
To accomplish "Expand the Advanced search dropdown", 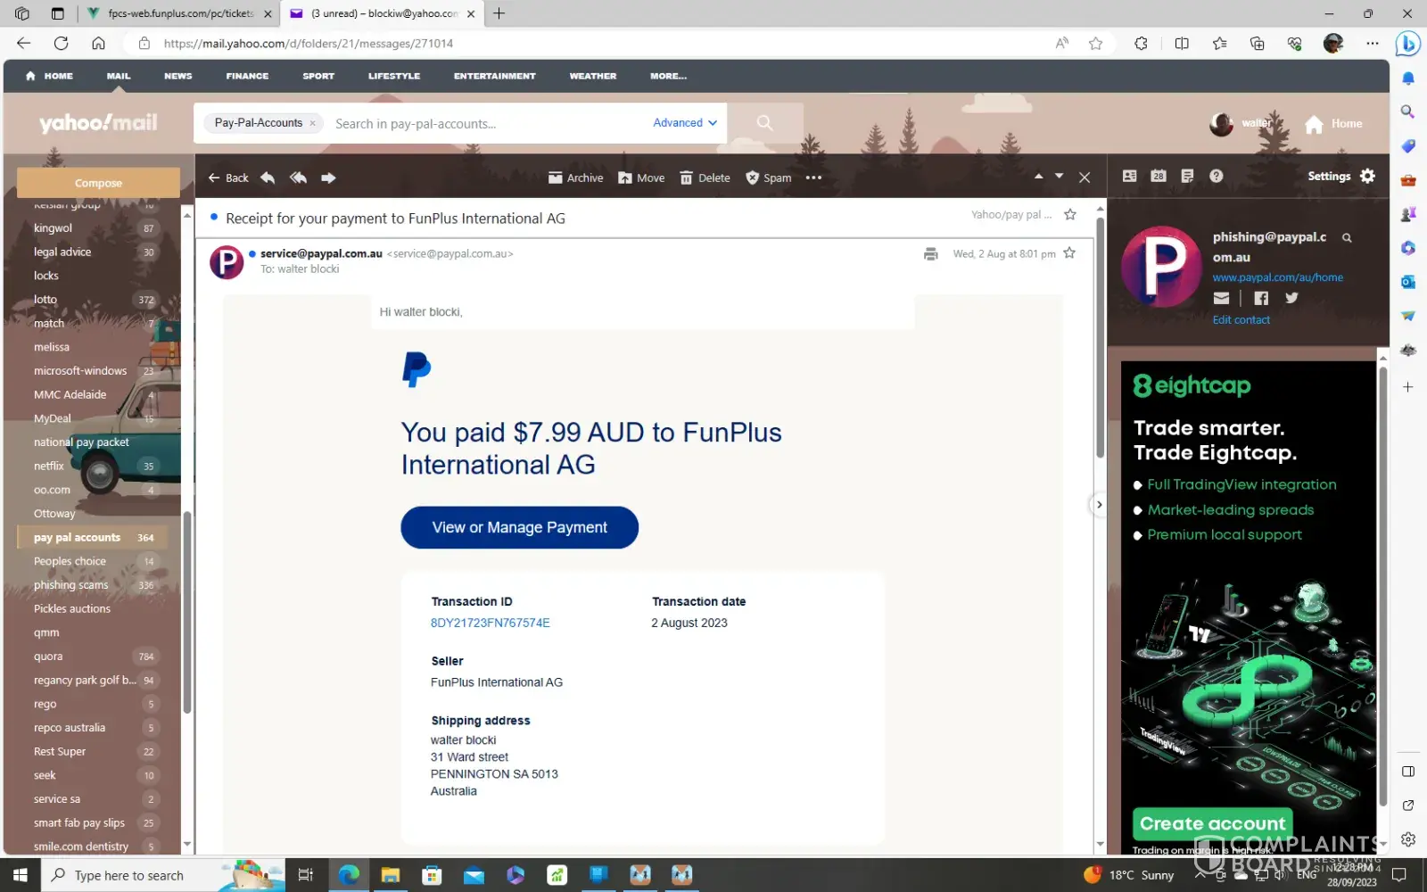I will [x=684, y=123].
